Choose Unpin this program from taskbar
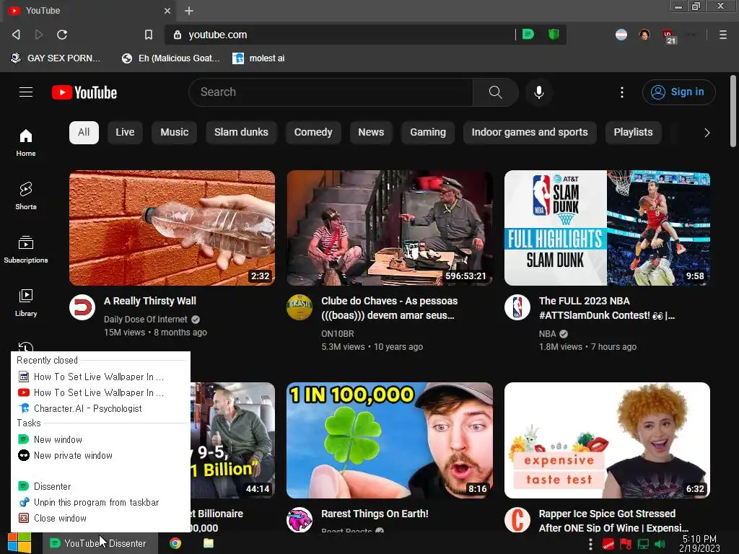Screen dimensions: 739x554 100,502
